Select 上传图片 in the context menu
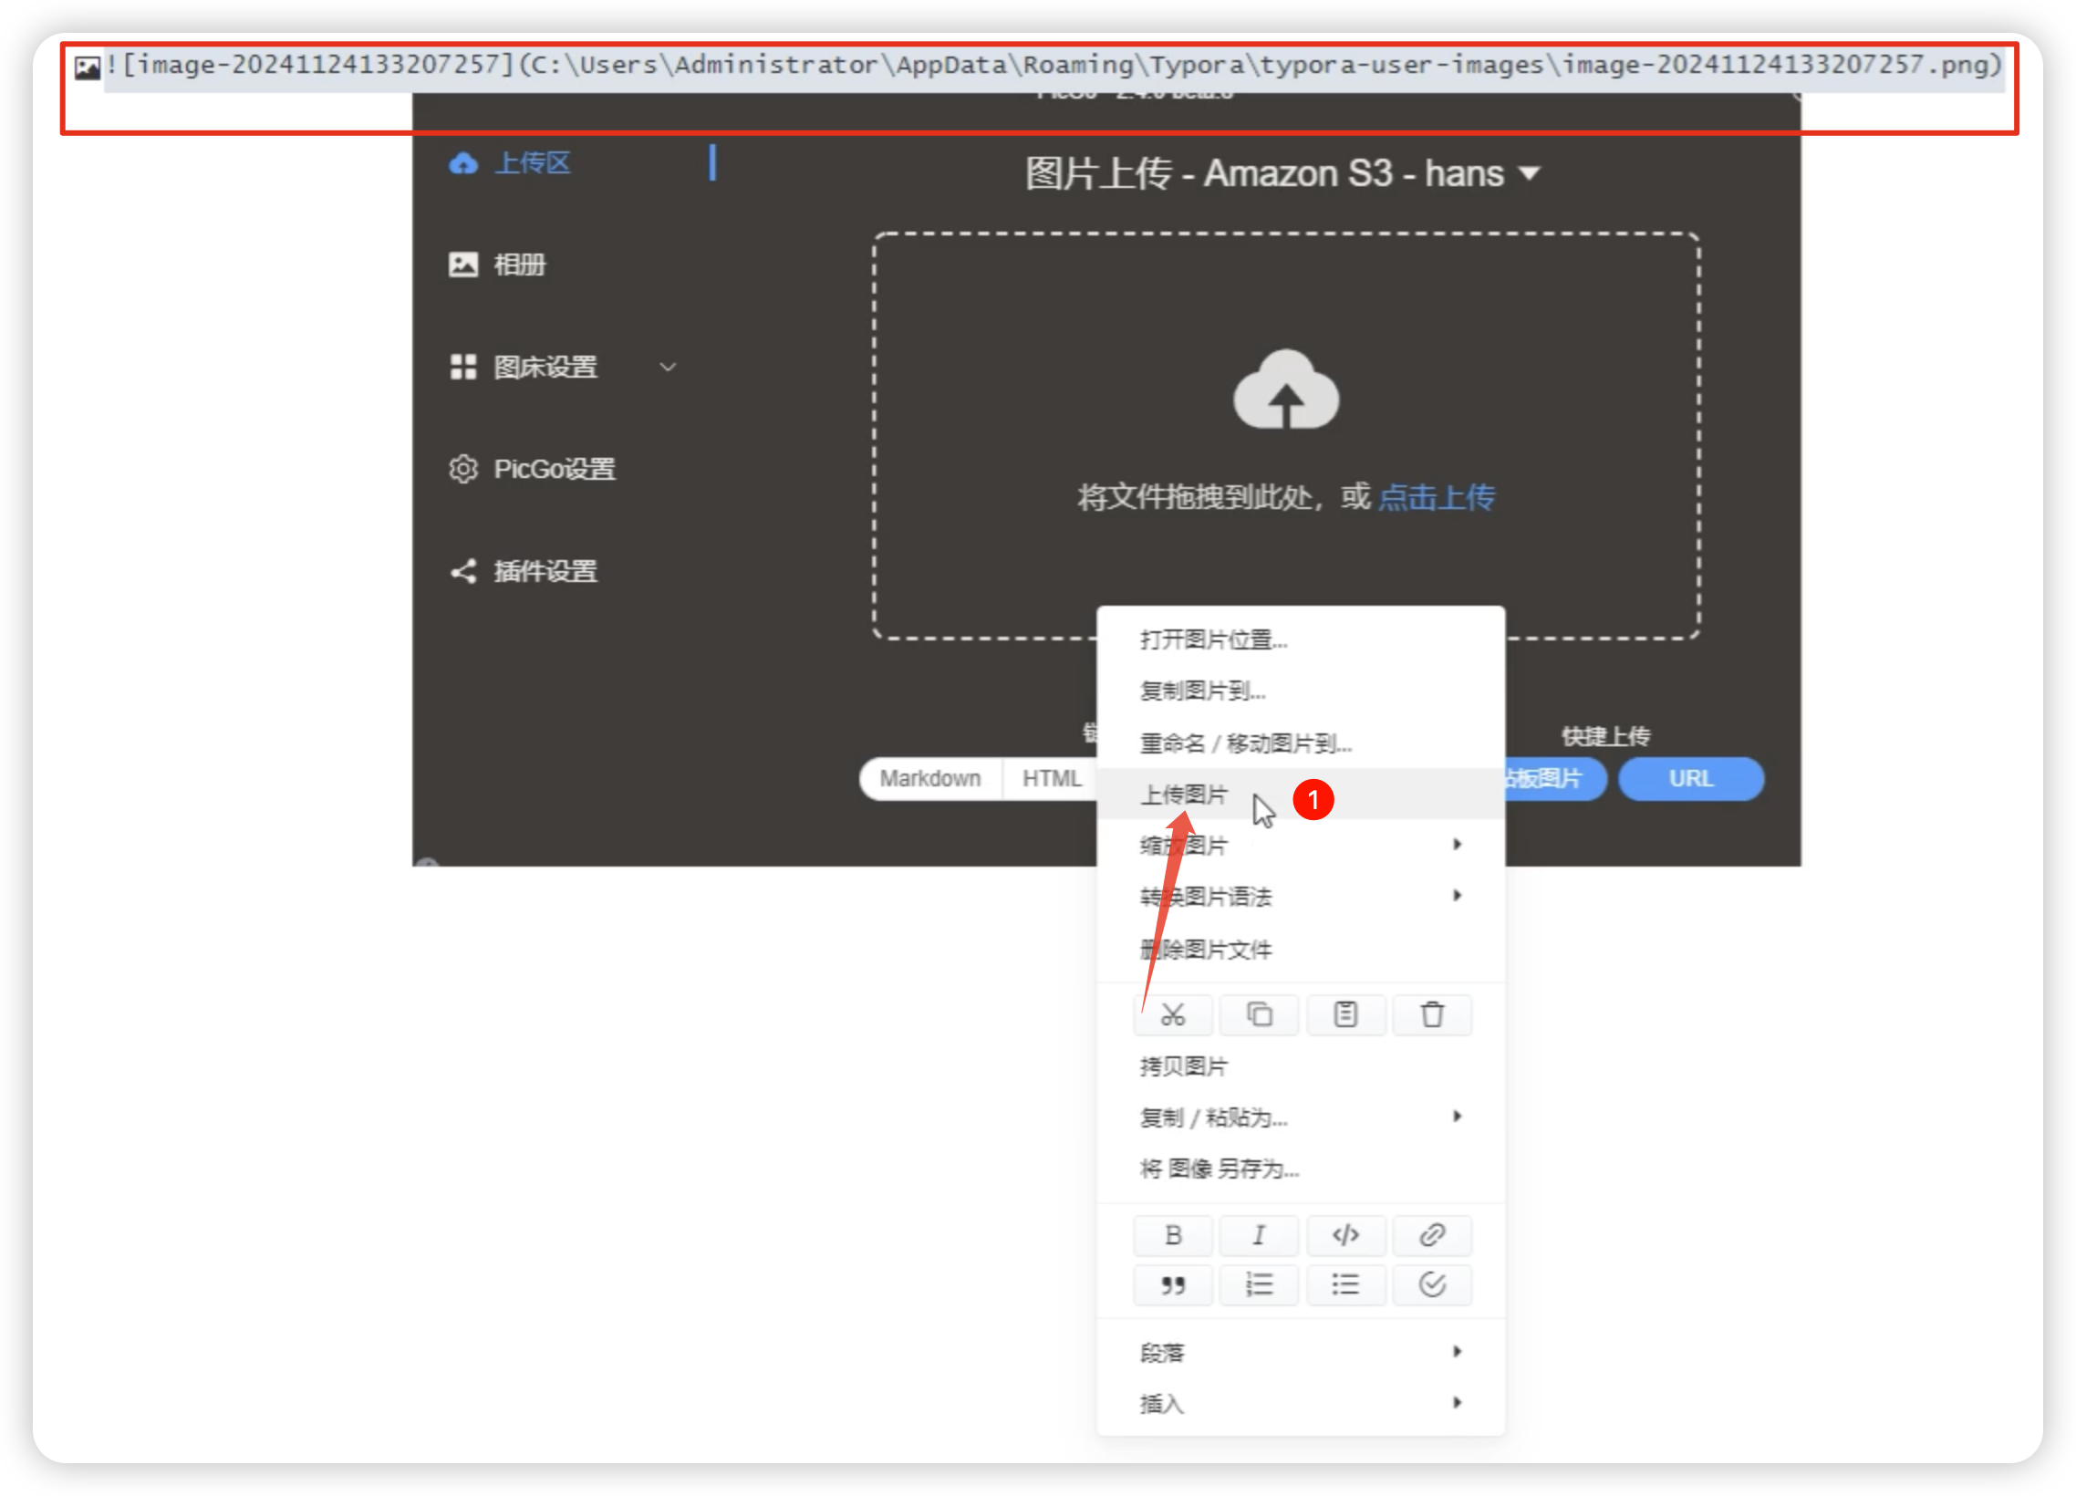Viewport: 2076px width, 1496px height. pyautogui.click(x=1184, y=794)
